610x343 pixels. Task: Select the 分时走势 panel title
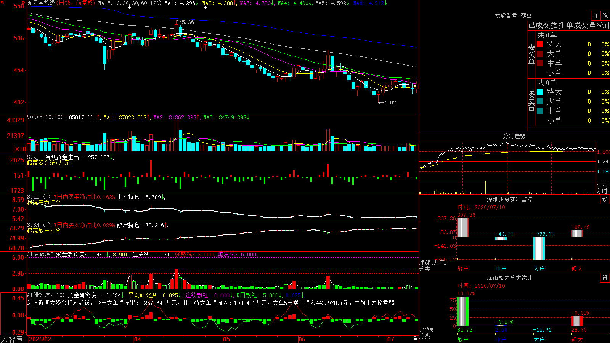tap(514, 136)
